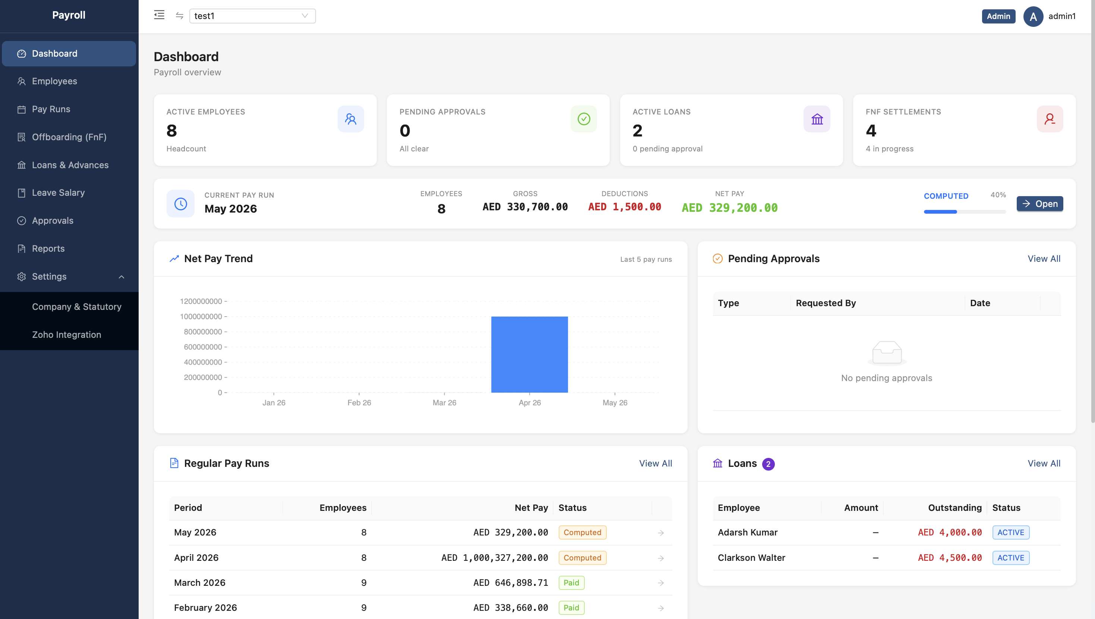Open the test1 company dropdown
The width and height of the screenshot is (1095, 619).
pyautogui.click(x=252, y=16)
